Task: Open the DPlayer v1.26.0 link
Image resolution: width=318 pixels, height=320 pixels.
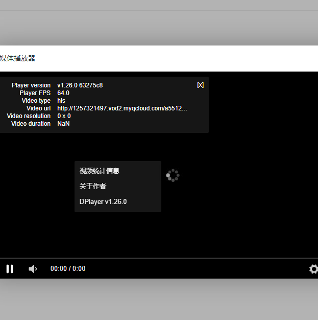Action: click(103, 202)
